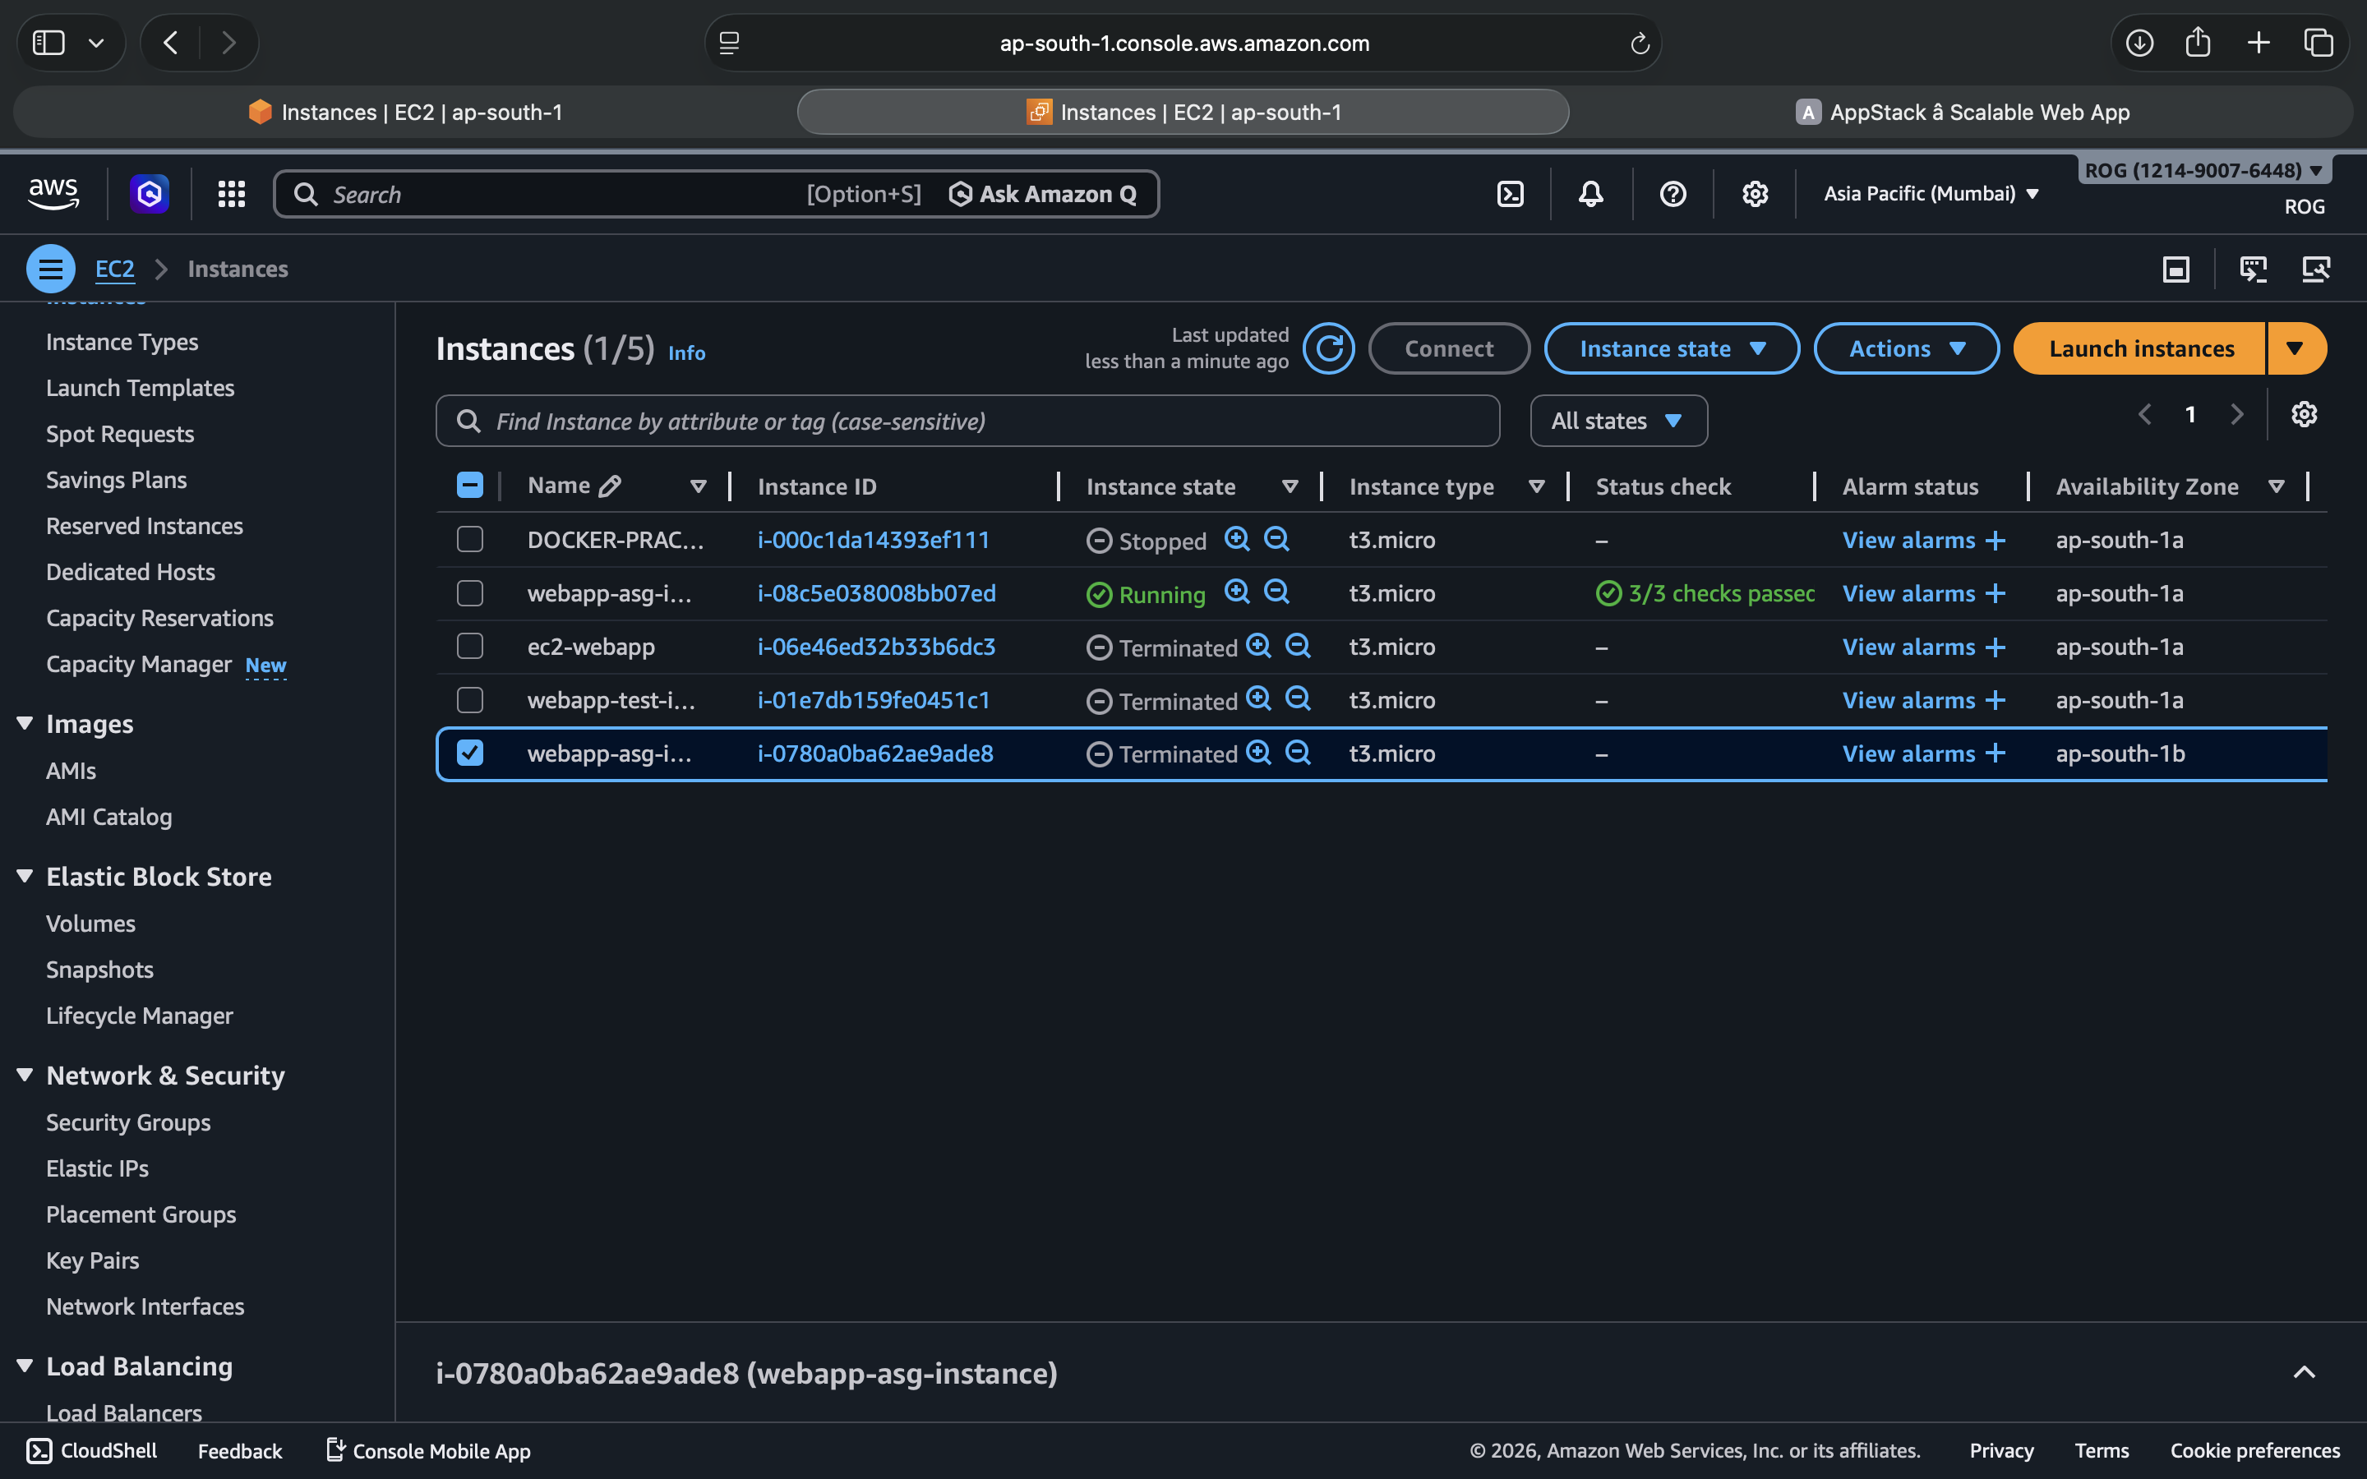Click zoom-in filter icon beside Running state

click(1236, 592)
